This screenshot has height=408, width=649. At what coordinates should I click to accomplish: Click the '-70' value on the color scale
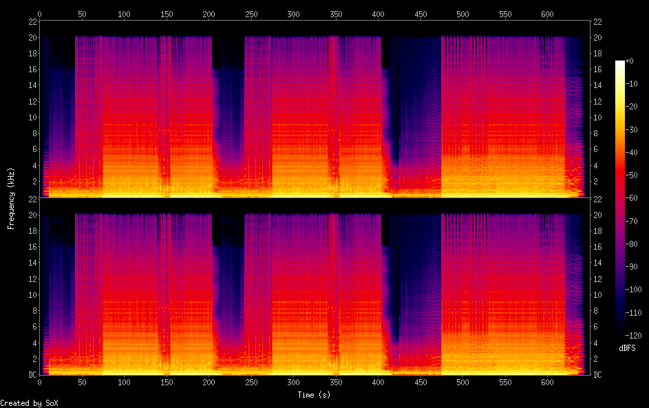point(631,221)
